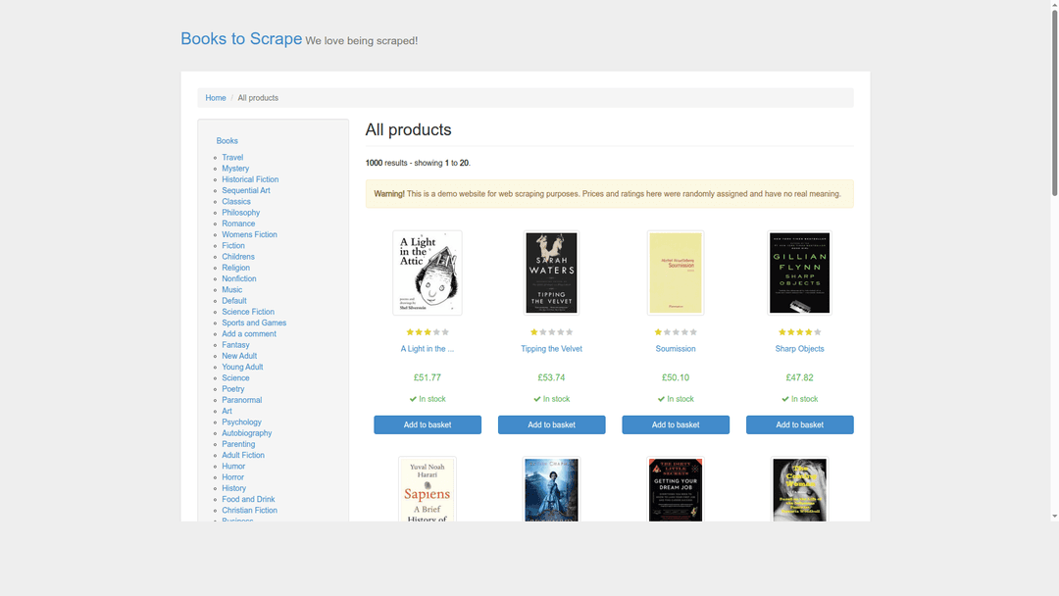Click In stock checkmark under £51.77
Viewport: 1059px width, 596px height.
413,399
